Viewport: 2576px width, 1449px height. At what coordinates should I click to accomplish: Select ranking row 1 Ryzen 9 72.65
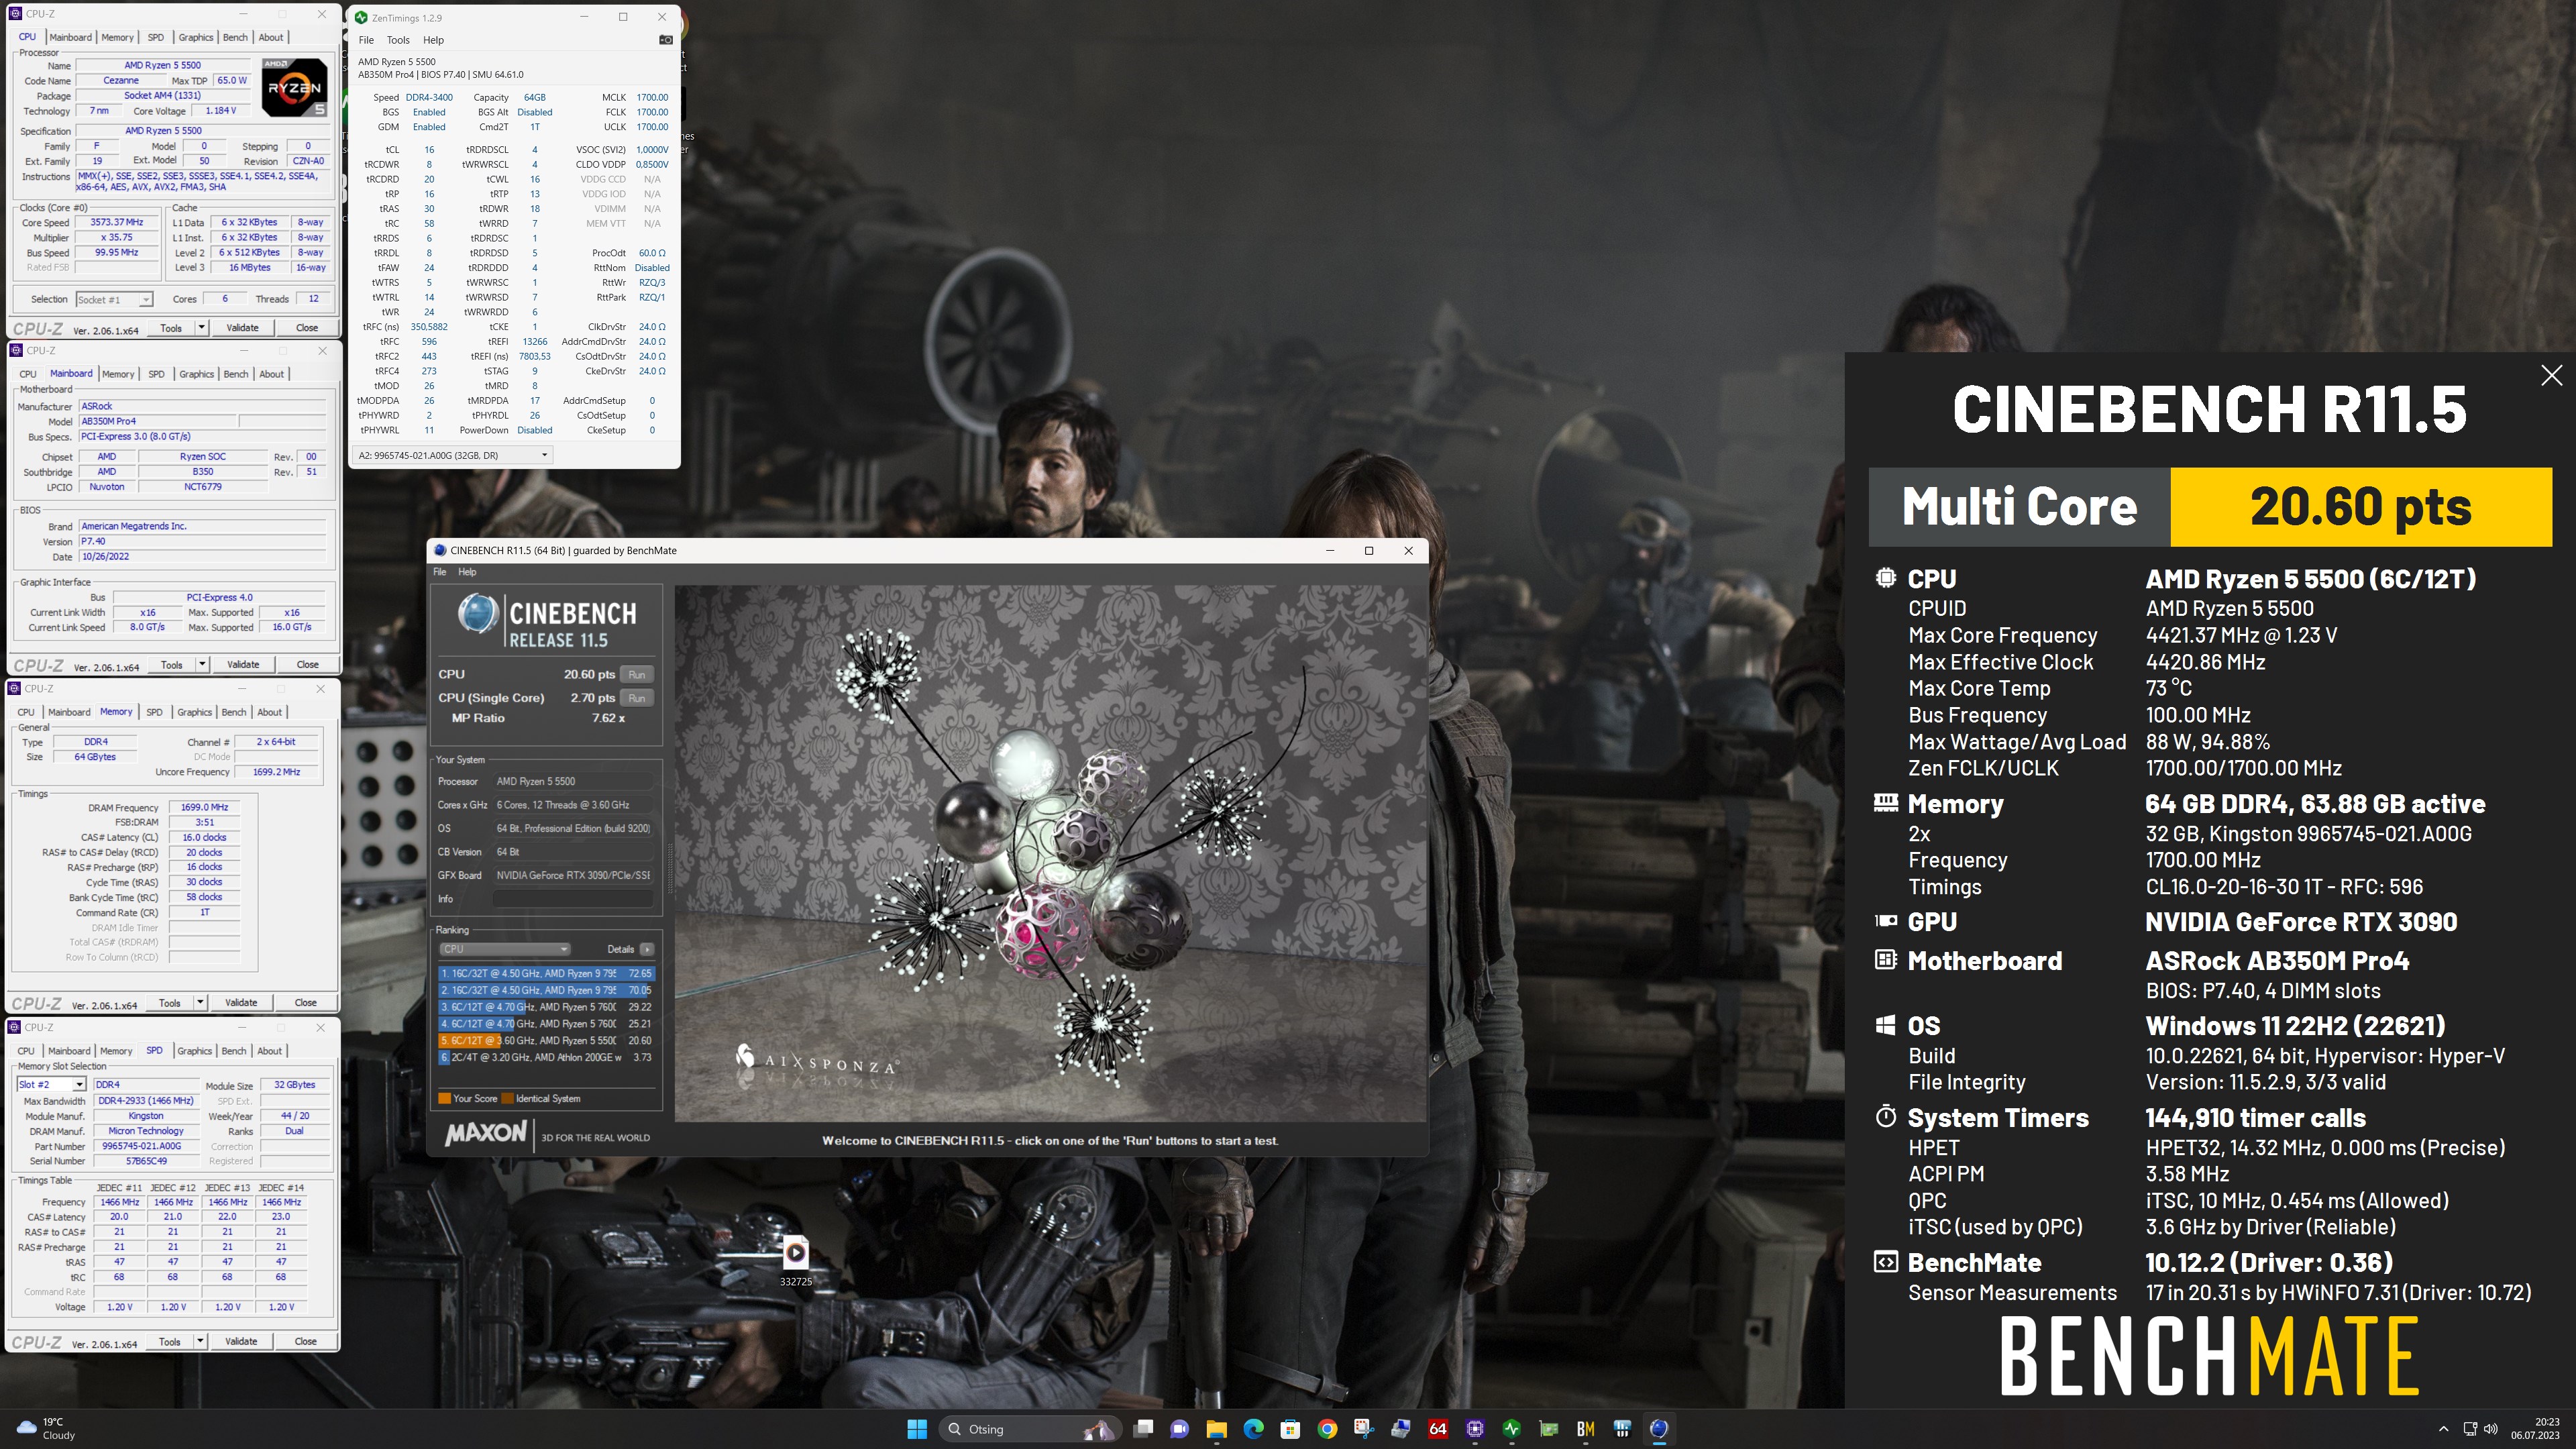(546, 973)
